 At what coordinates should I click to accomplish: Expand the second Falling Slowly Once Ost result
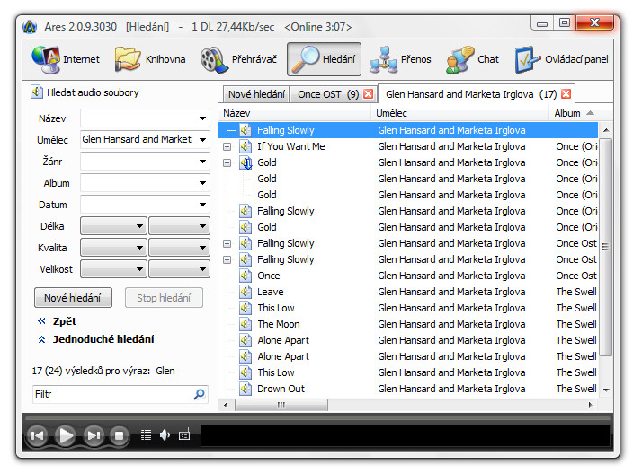227,259
